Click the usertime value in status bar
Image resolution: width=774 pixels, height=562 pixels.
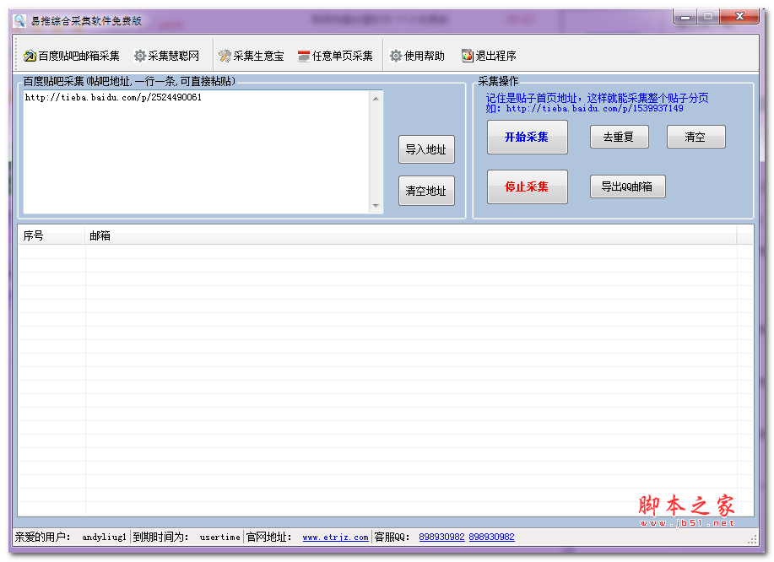pos(219,538)
